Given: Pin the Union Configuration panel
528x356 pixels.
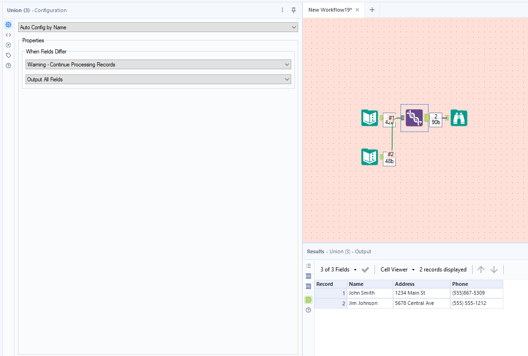Looking at the screenshot, I should 294,10.
